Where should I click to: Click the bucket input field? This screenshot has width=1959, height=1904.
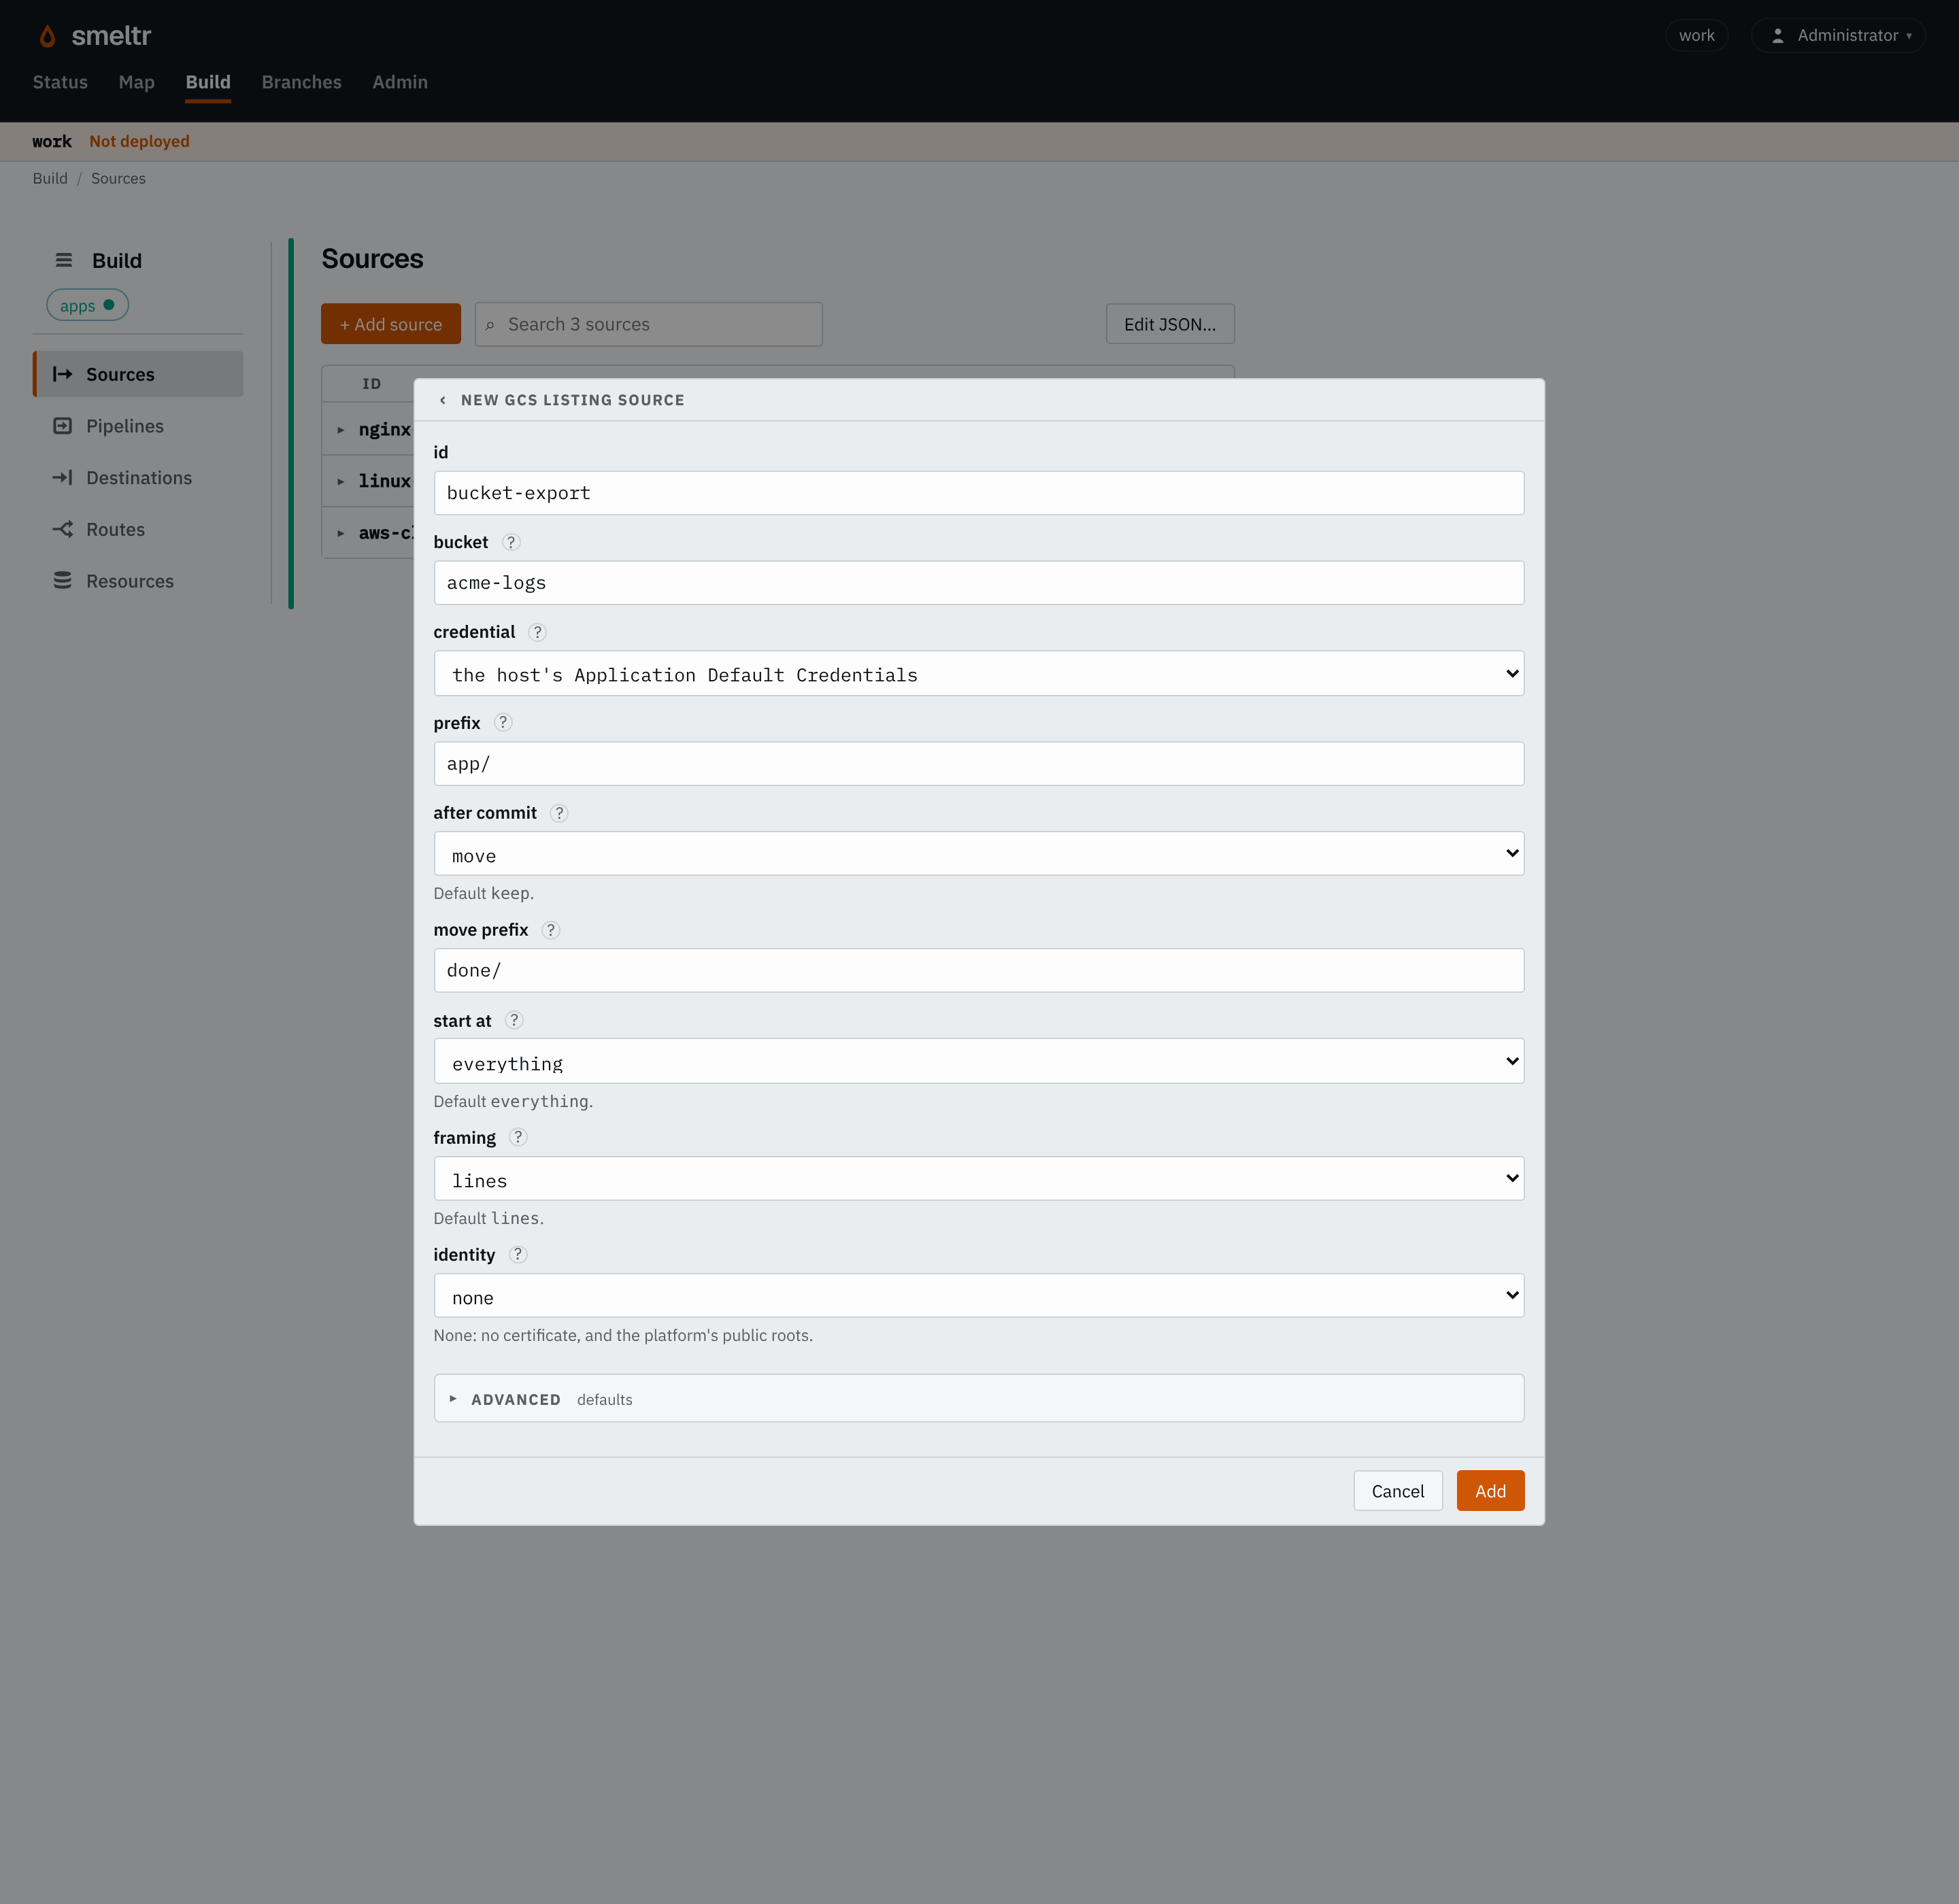pyautogui.click(x=979, y=583)
